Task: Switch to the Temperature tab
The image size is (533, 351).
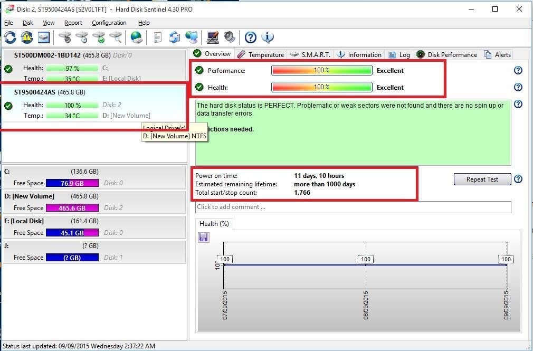Action: 261,54
